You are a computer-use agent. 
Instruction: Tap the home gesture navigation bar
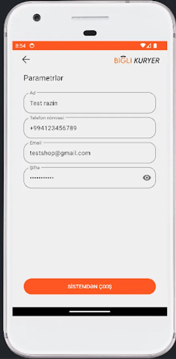90,312
